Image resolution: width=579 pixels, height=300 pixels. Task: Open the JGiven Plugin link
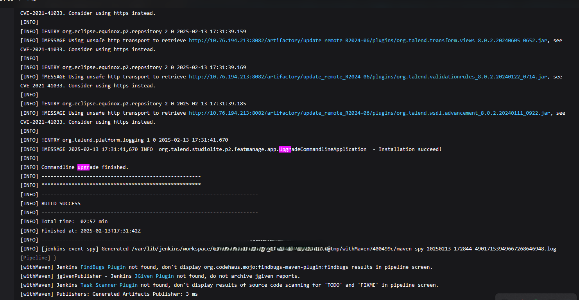click(x=154, y=276)
